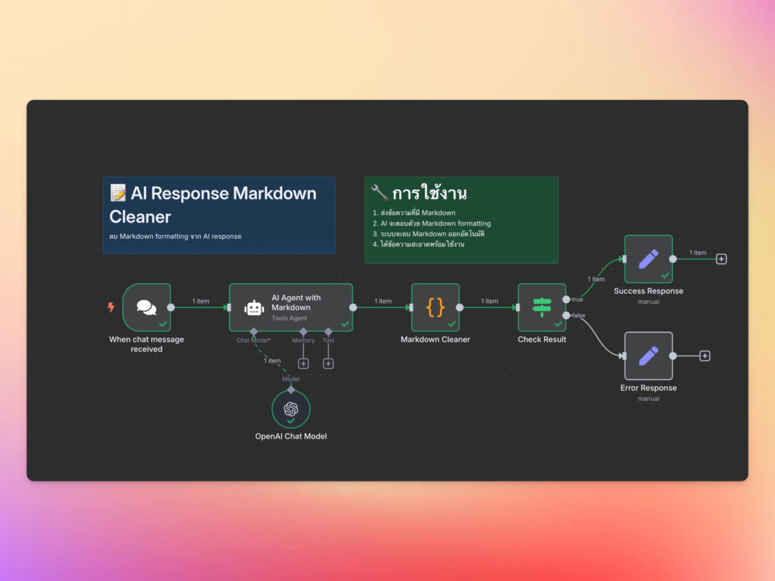Image resolution: width=775 pixels, height=581 pixels.
Task: Add node after Success Response
Action: click(721, 259)
